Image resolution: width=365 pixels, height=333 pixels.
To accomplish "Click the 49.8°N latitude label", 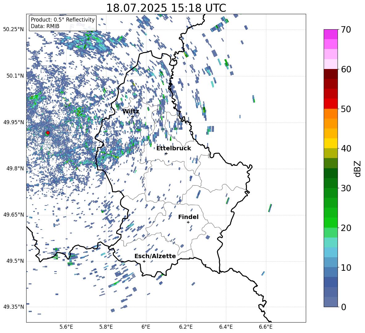I will tap(15, 169).
